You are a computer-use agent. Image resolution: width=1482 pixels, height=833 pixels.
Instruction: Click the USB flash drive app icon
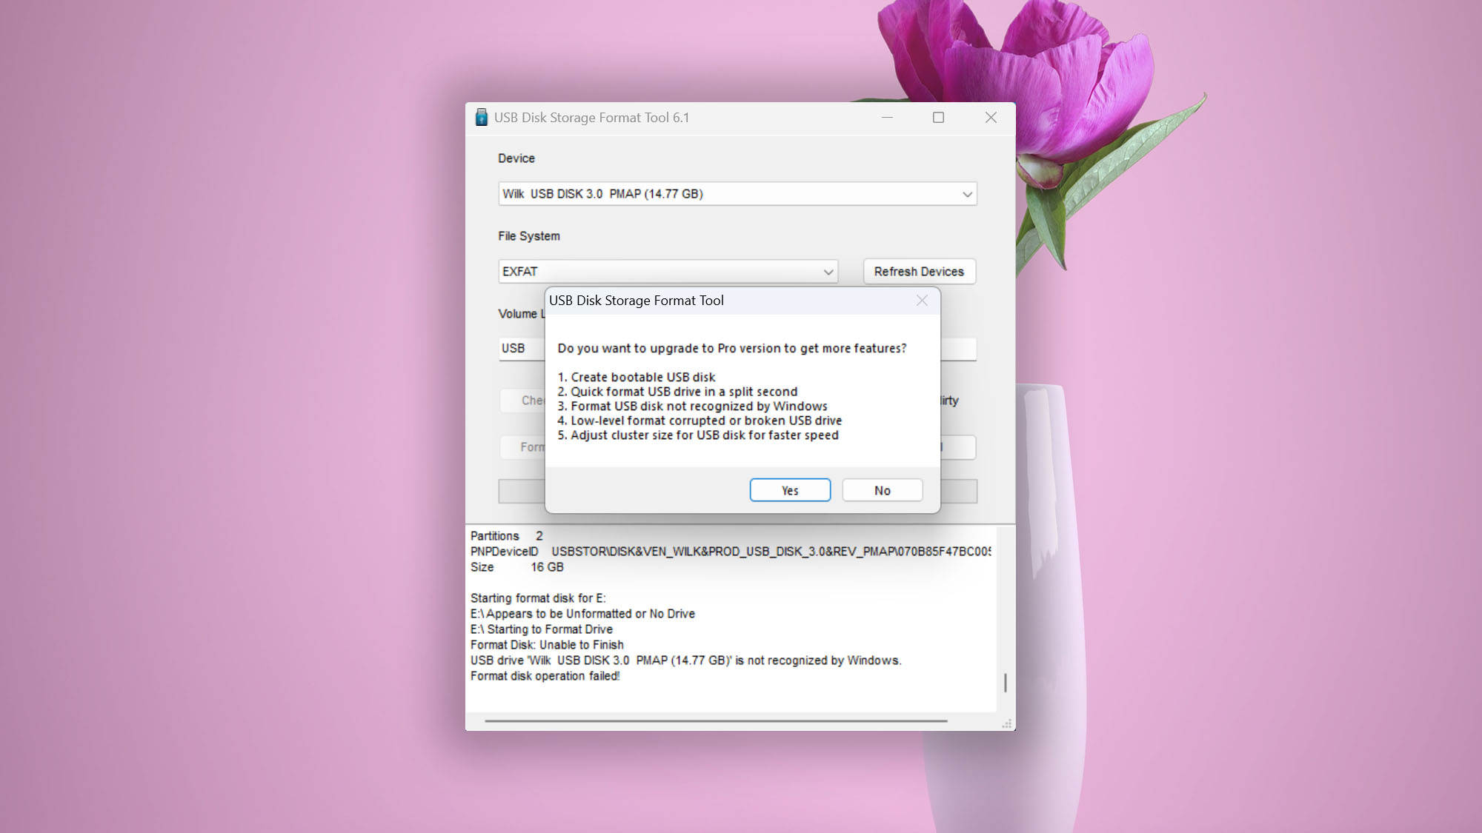click(x=481, y=118)
